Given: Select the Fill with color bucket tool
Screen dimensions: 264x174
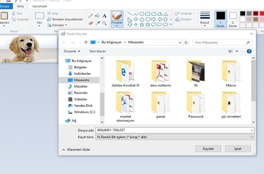Looking at the screenshot, I should click(x=97, y=16).
